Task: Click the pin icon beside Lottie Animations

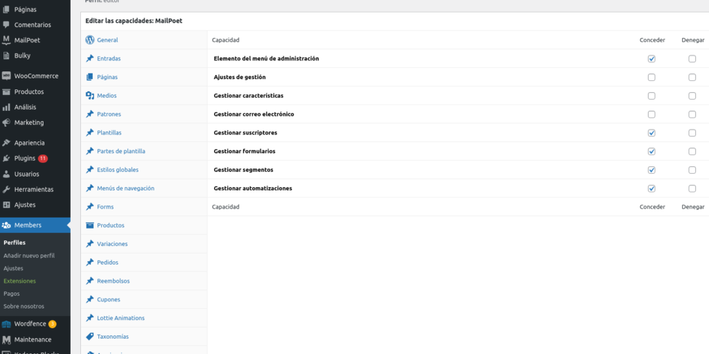Action: pyautogui.click(x=89, y=318)
